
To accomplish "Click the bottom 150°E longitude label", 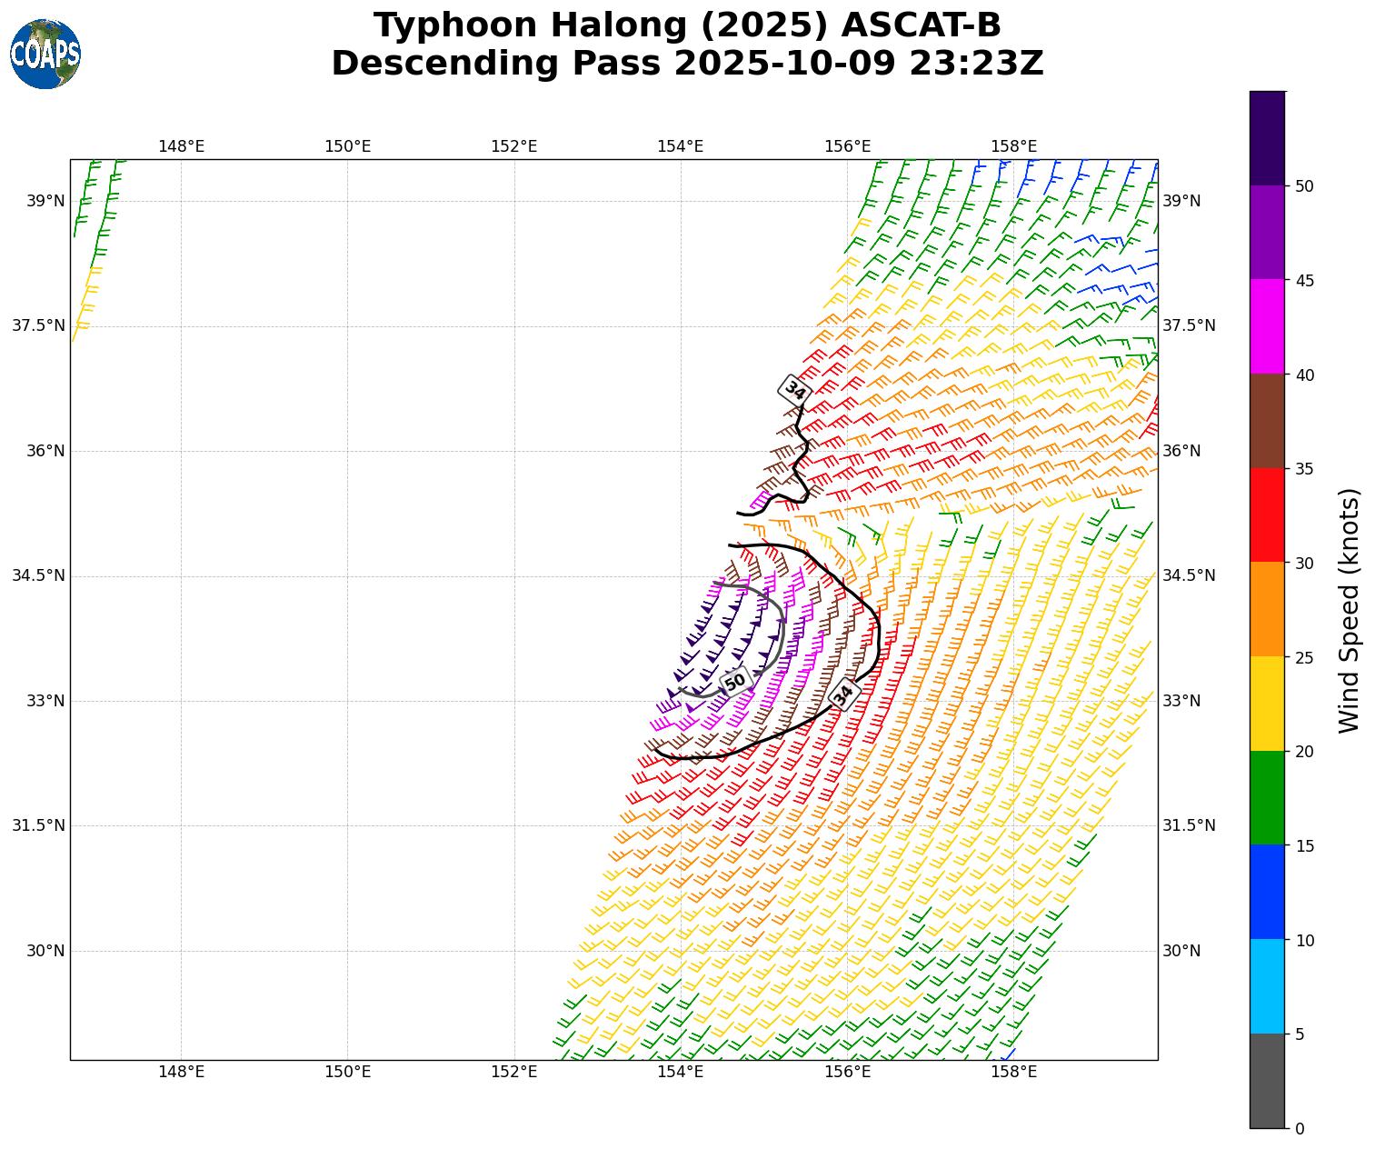I will [x=348, y=1072].
